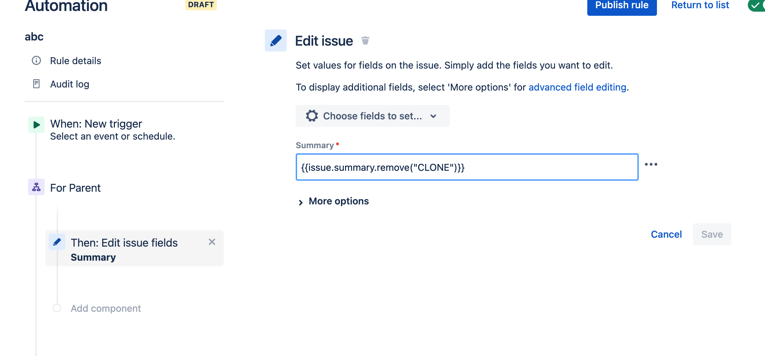Click Publish rule
The width and height of the screenshot is (765, 356).
(622, 5)
